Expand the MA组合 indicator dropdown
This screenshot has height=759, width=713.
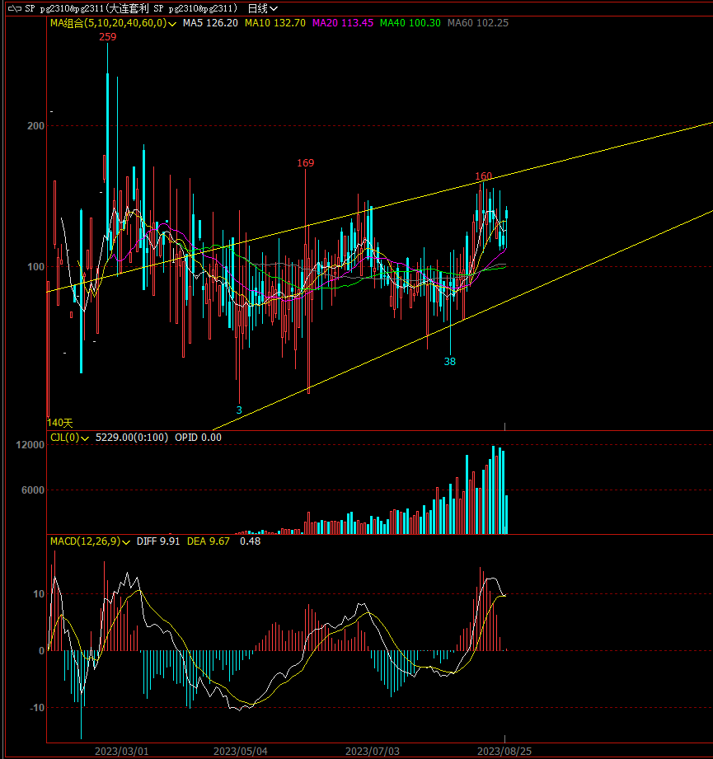tap(171, 24)
